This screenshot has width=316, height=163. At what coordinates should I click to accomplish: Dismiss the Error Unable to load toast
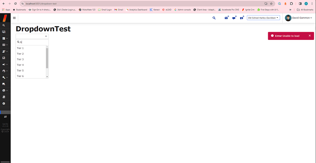pos(310,36)
